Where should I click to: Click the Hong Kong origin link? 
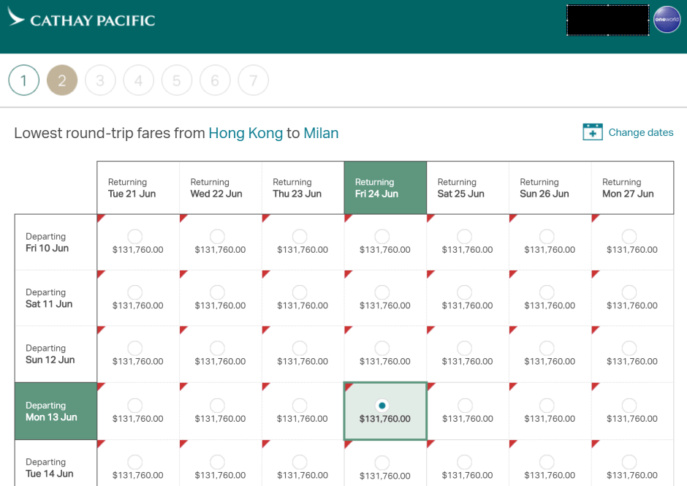(246, 133)
